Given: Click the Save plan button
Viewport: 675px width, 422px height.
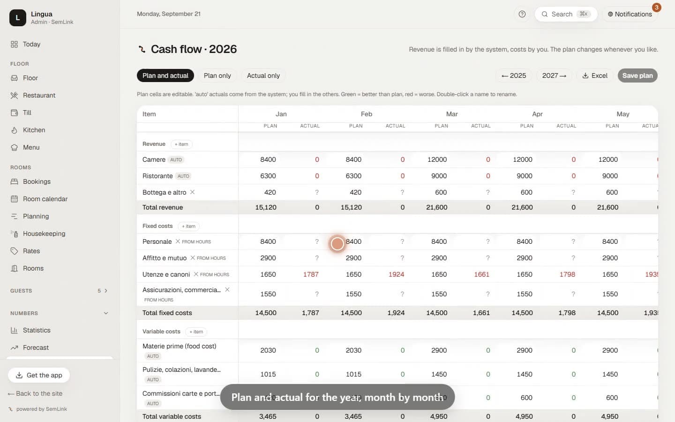Looking at the screenshot, I should click(637, 75).
